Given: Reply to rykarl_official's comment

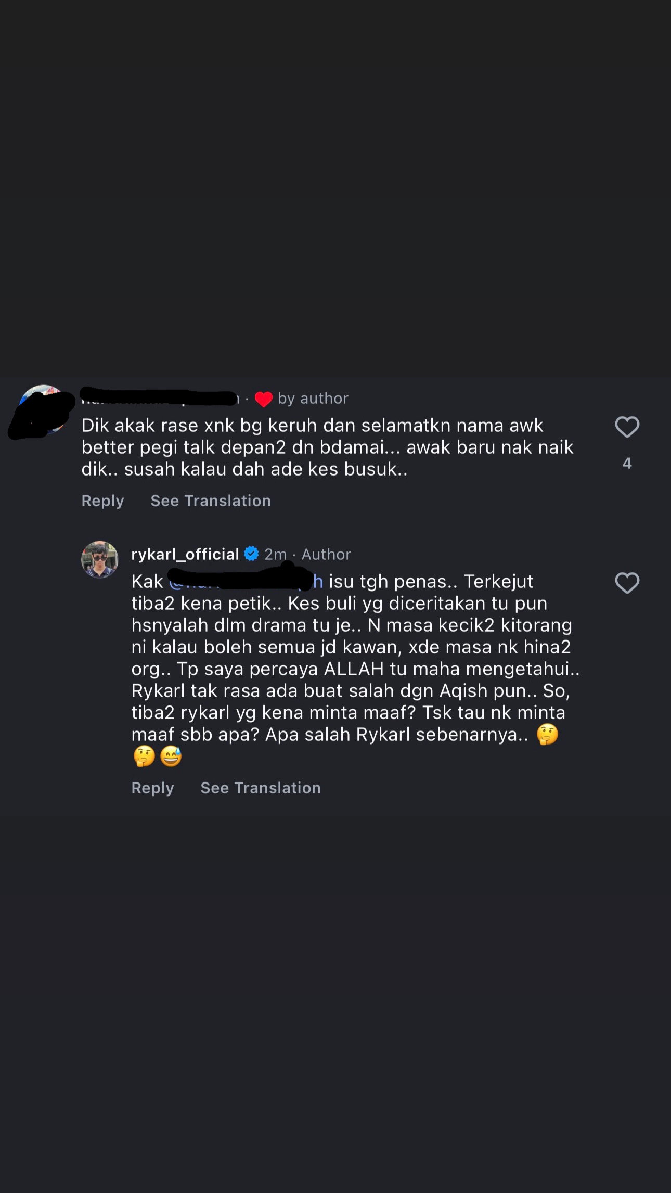Looking at the screenshot, I should 152,788.
